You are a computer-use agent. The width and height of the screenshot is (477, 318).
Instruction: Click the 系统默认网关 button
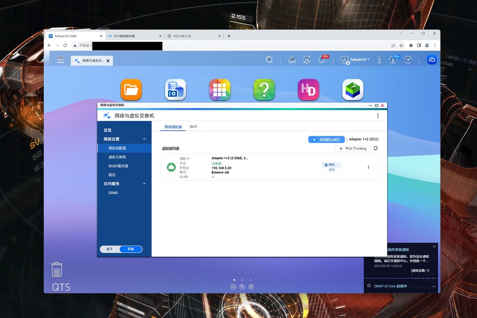click(326, 139)
